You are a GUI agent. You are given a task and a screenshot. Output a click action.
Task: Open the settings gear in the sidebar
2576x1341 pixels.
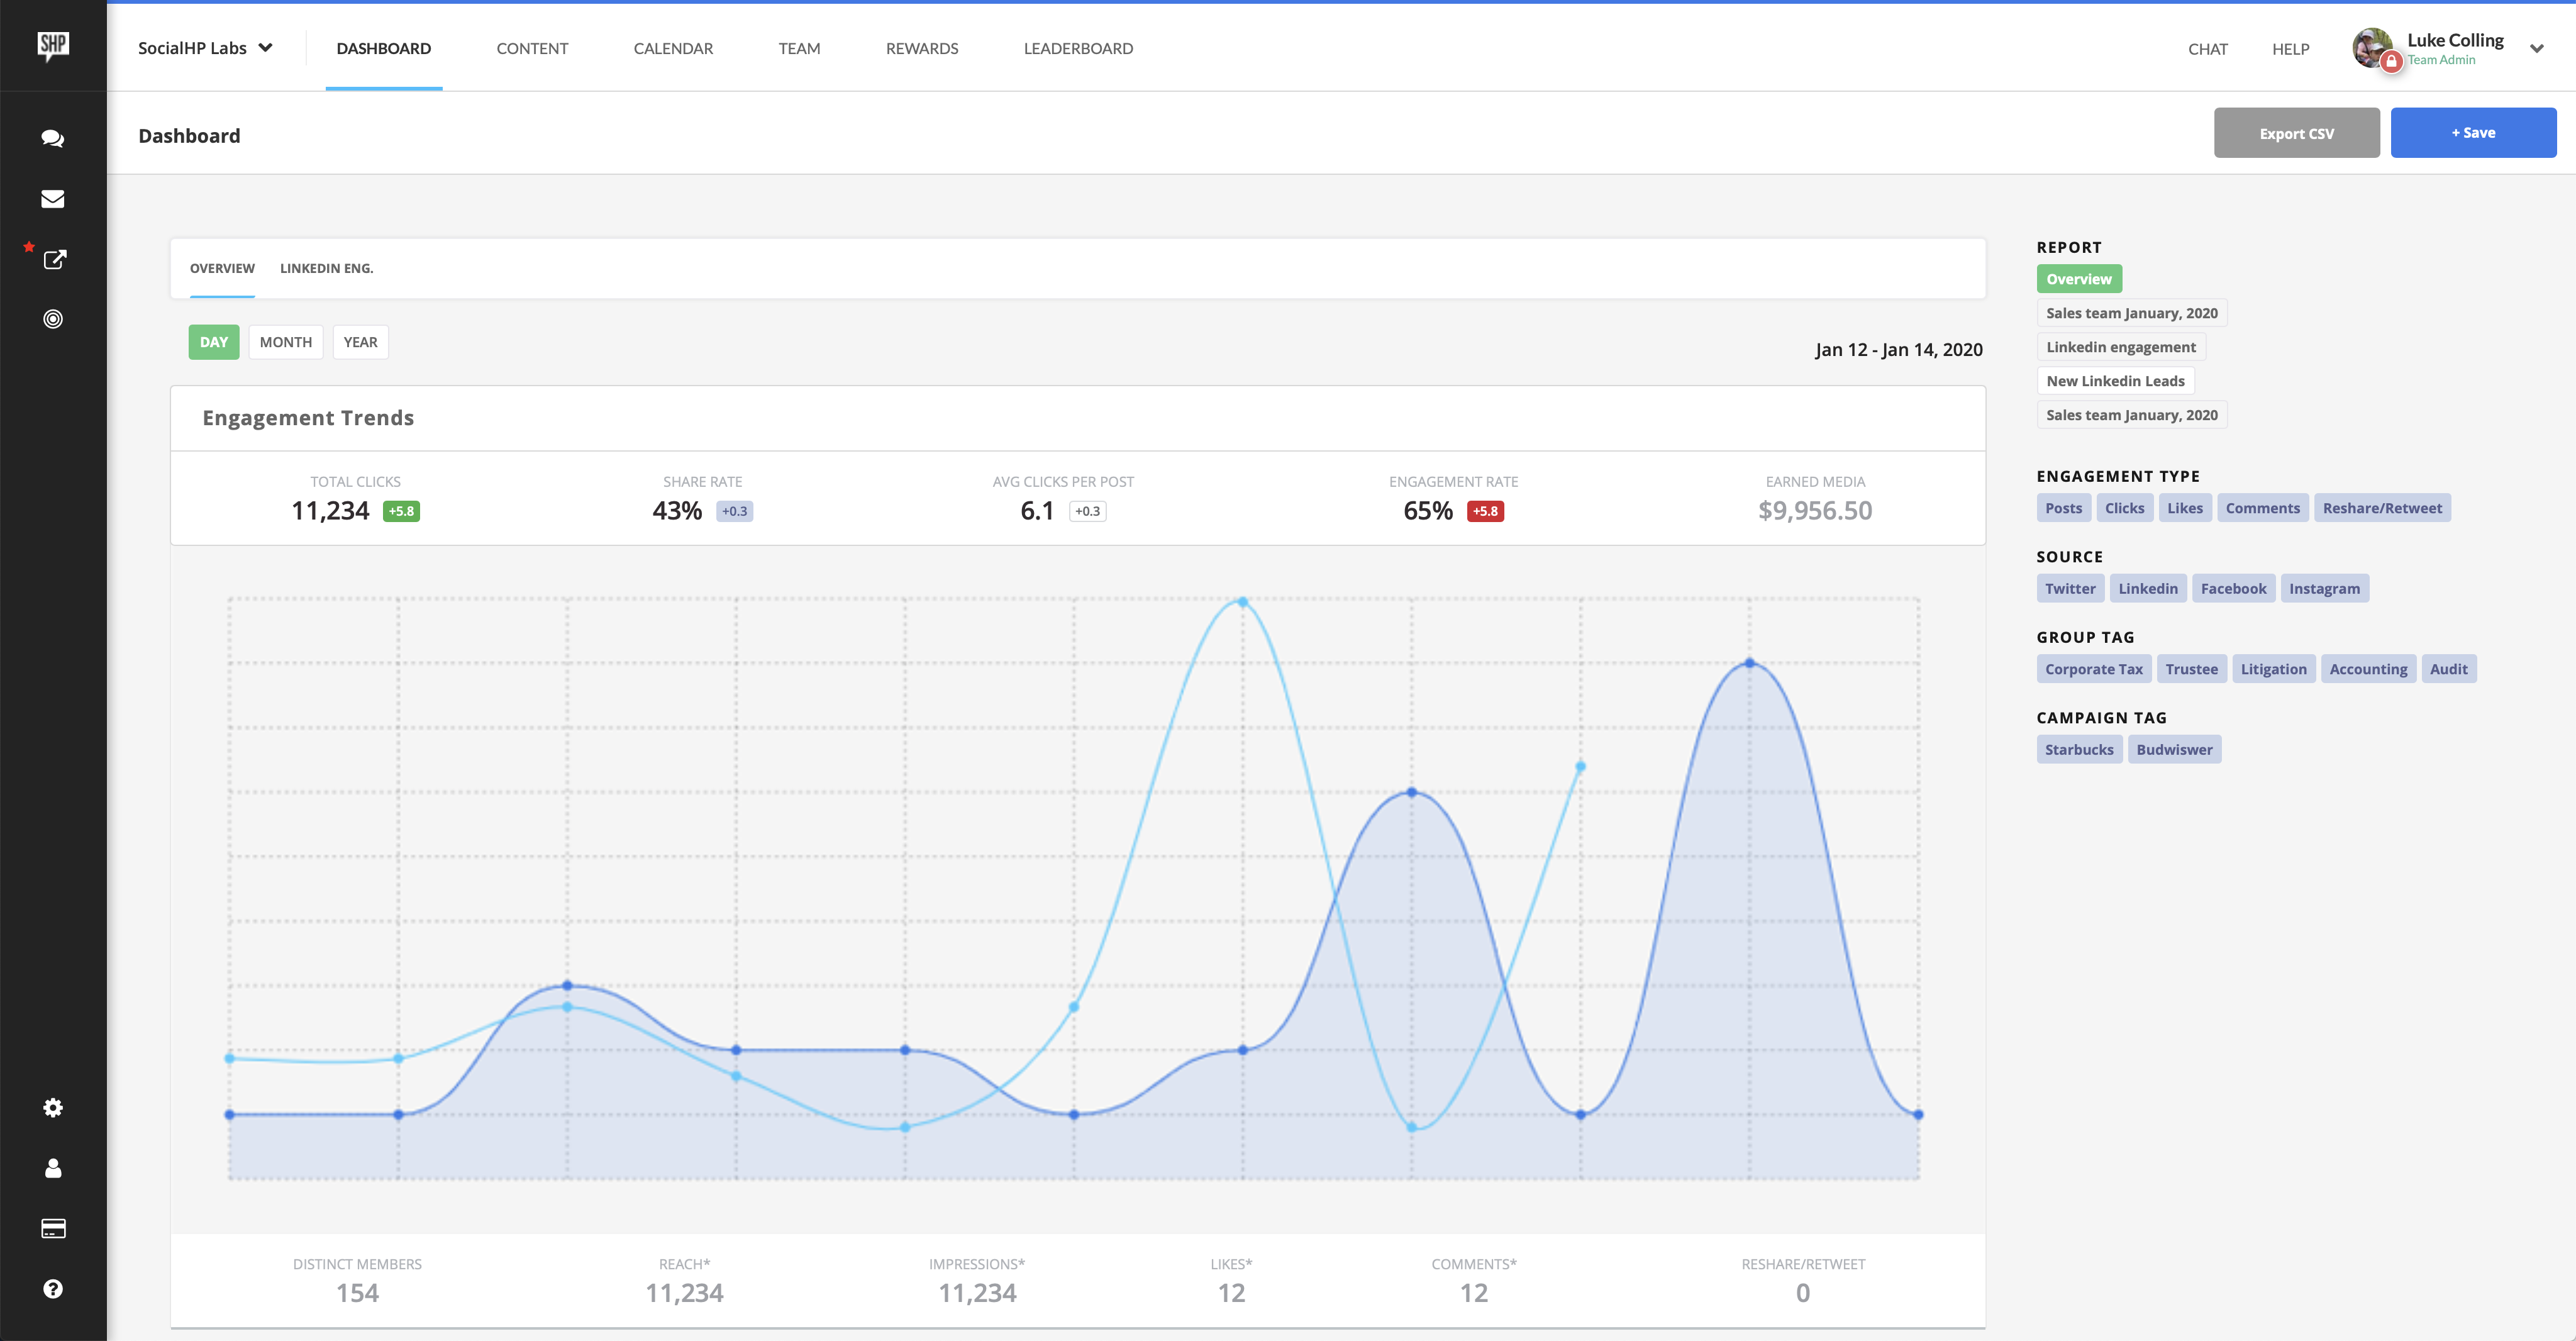52,1108
